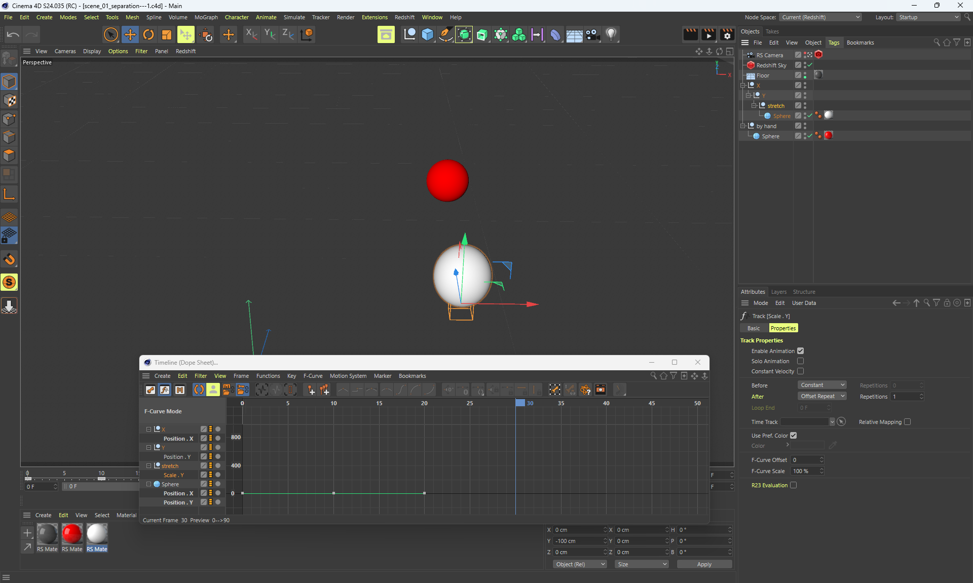Open Edit Render Settings icon
This screenshot has width=973, height=583.
tap(727, 34)
